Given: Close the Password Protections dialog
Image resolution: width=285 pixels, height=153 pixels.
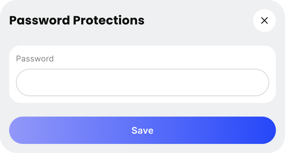Looking at the screenshot, I should [x=264, y=20].
